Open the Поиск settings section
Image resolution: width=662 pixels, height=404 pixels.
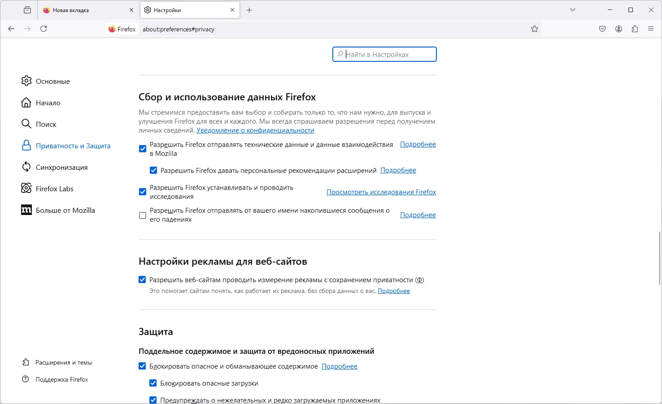coord(46,124)
